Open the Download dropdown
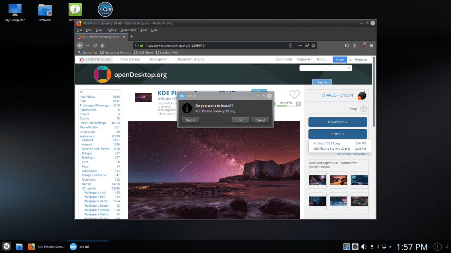The height and width of the screenshot is (253, 451). click(337, 122)
